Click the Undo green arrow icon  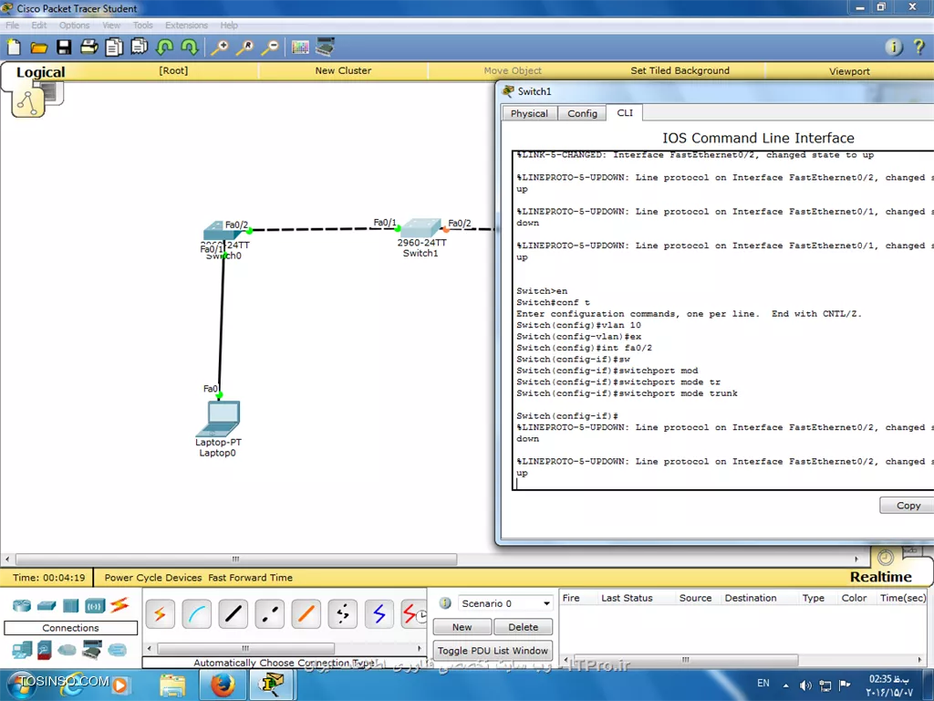point(164,47)
